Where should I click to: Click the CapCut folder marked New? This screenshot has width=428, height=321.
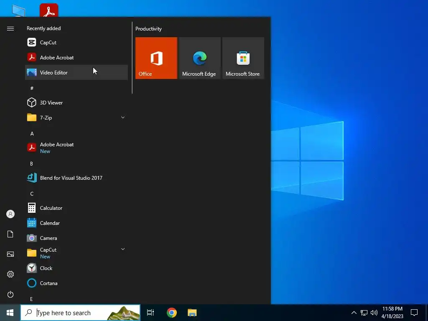coord(76,253)
